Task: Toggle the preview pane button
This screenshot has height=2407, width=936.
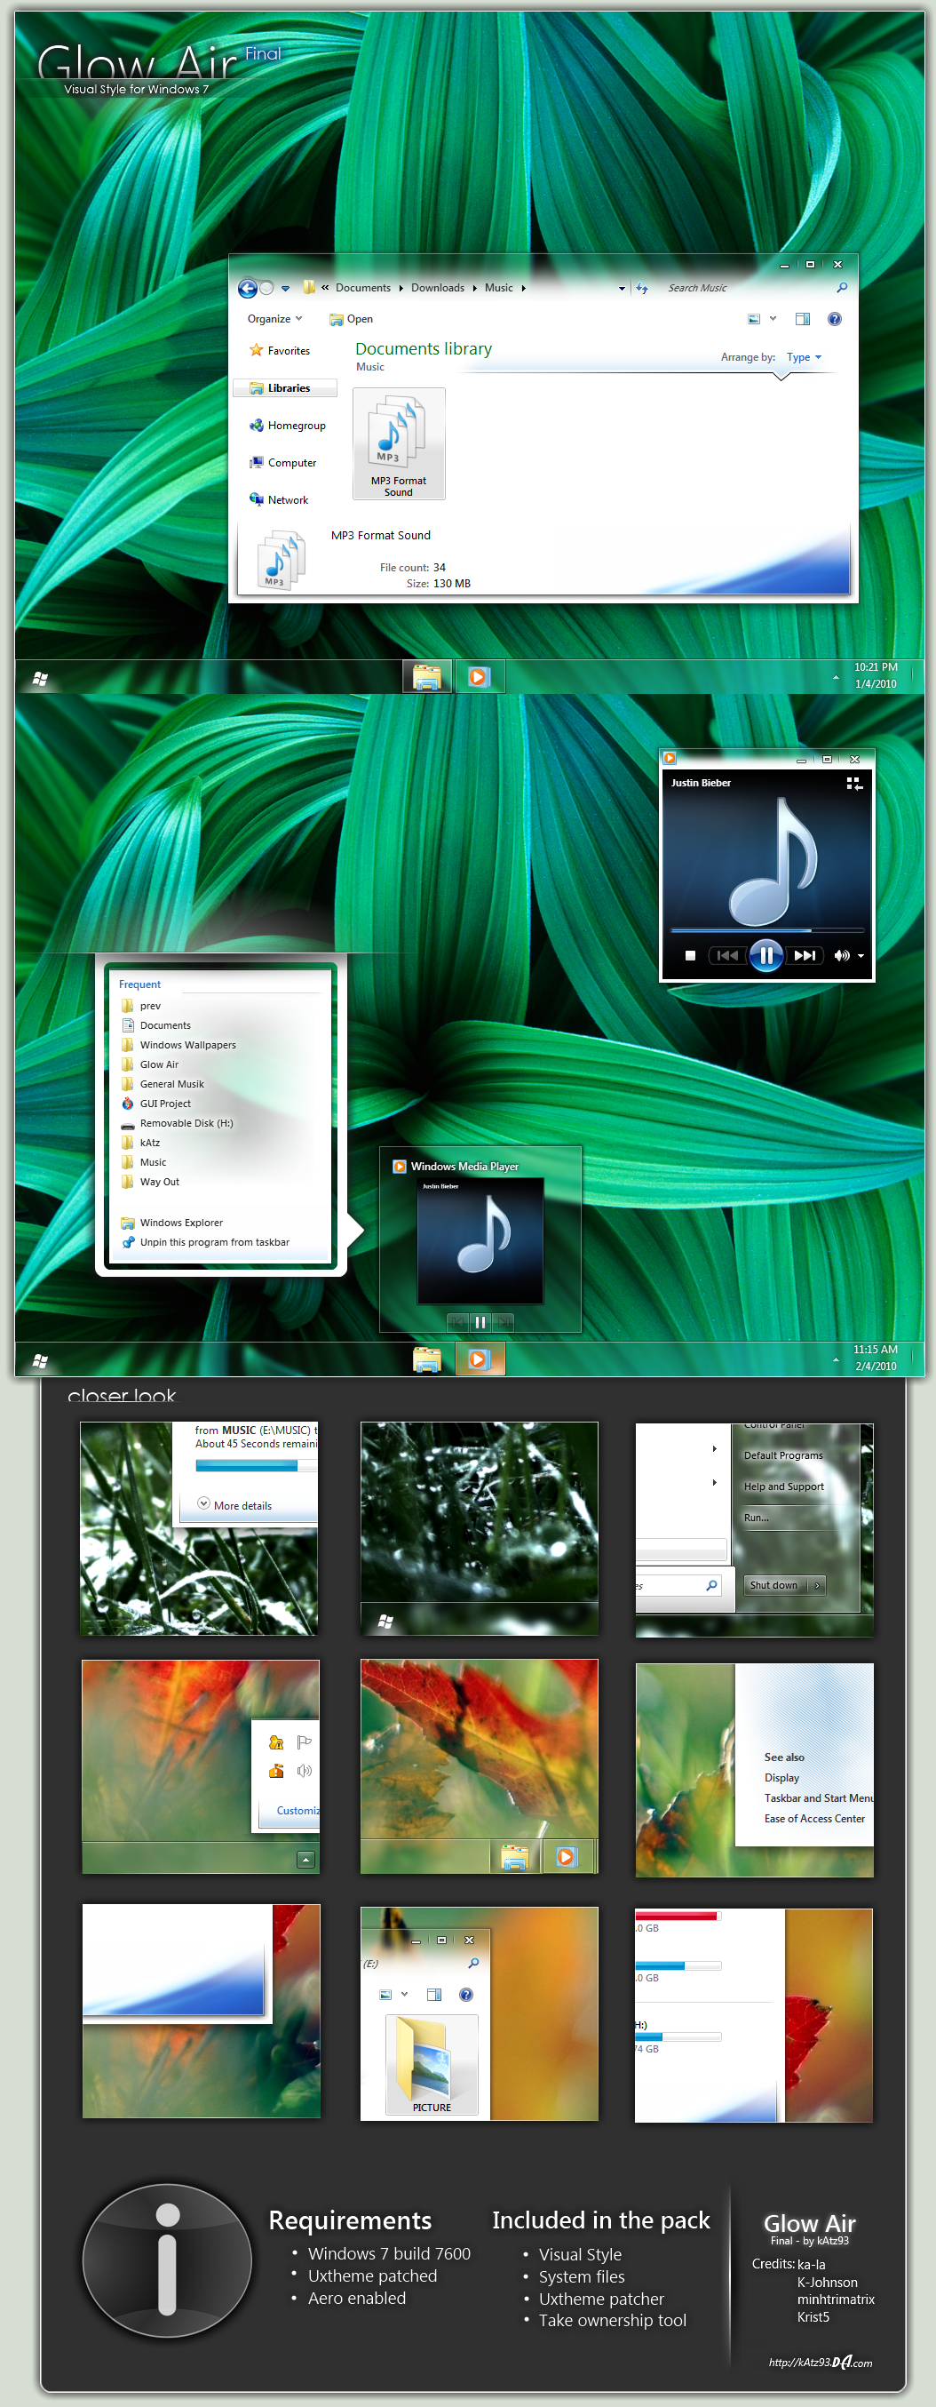Action: [803, 319]
